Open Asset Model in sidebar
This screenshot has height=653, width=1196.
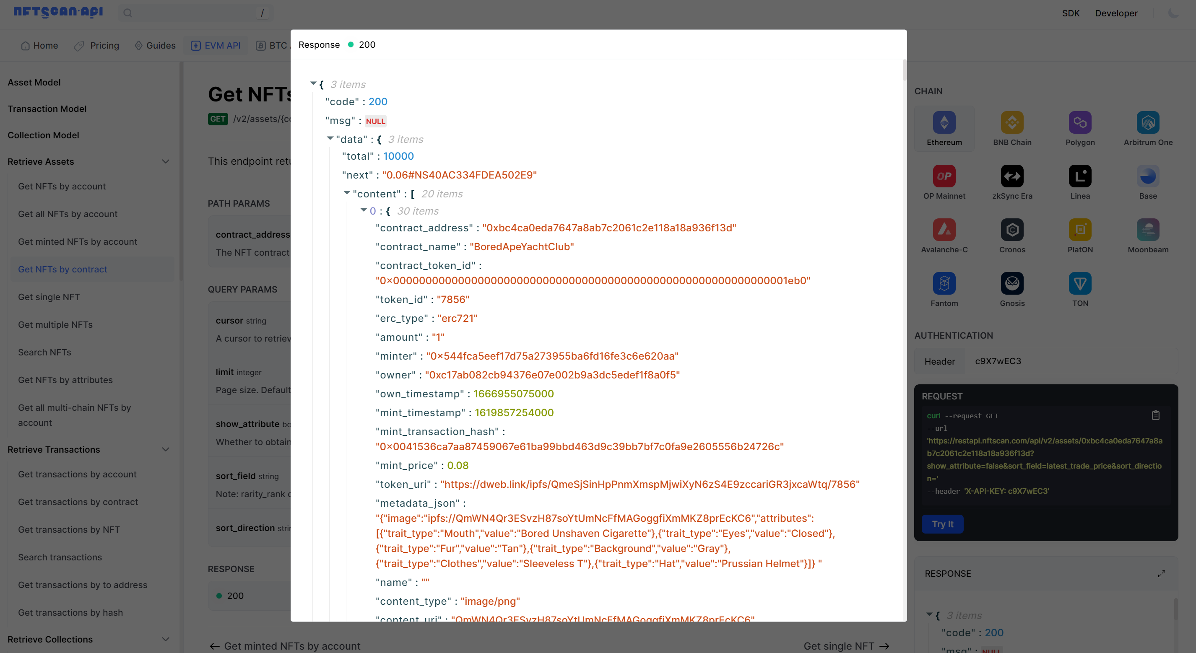coord(34,82)
